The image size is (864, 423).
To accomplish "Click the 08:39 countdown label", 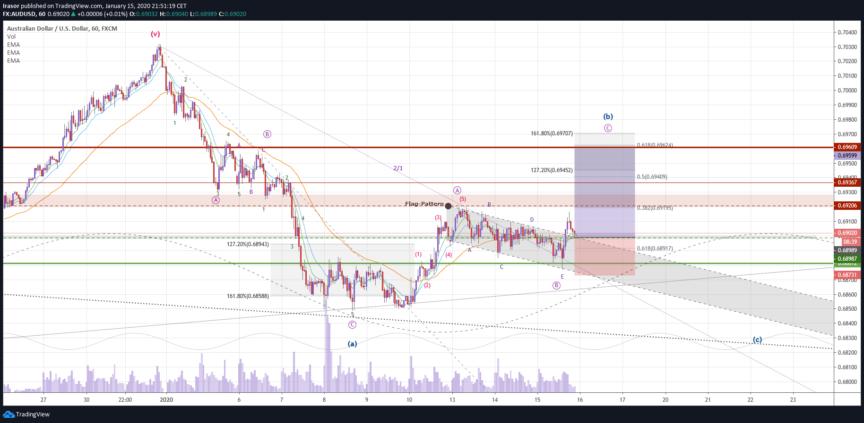I will click(850, 241).
